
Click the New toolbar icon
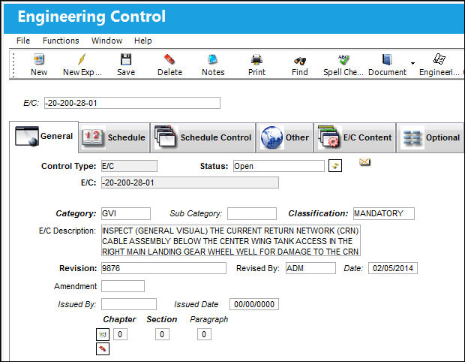click(39, 59)
